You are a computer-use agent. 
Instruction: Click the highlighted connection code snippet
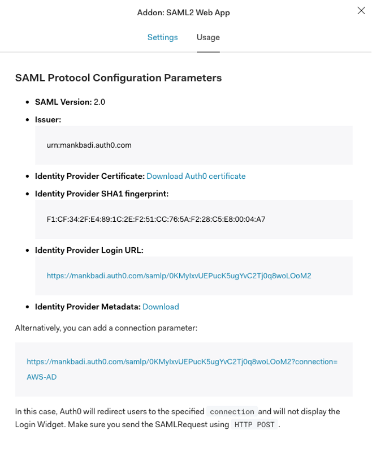pos(232,412)
